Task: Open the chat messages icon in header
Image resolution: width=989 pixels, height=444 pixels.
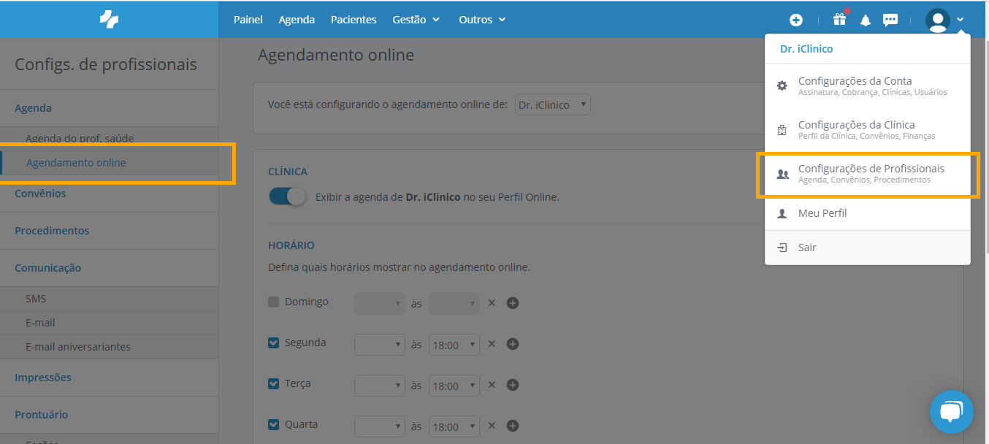Action: click(x=890, y=20)
